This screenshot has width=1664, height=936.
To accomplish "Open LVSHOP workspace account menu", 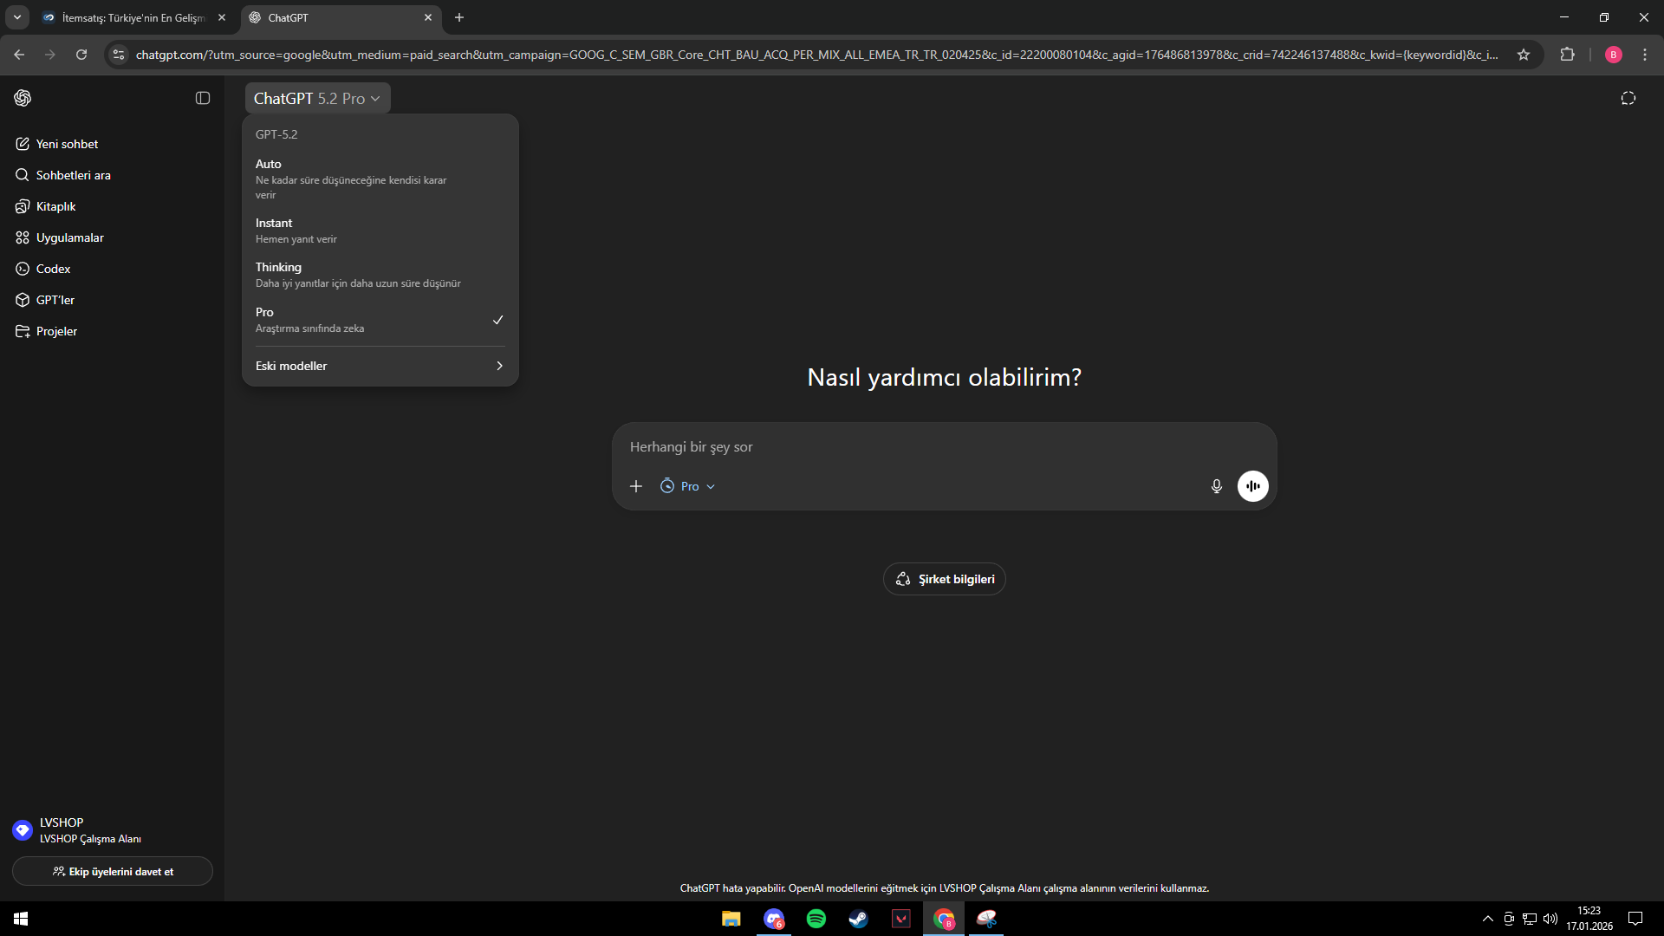I will click(111, 830).
